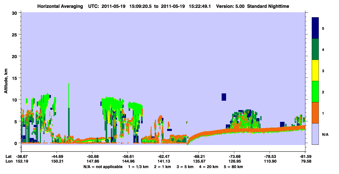Image resolution: width=339 pixels, height=174 pixels.
Task: Click the bright green colorbar segment labeled 2
Action: [x=315, y=92]
